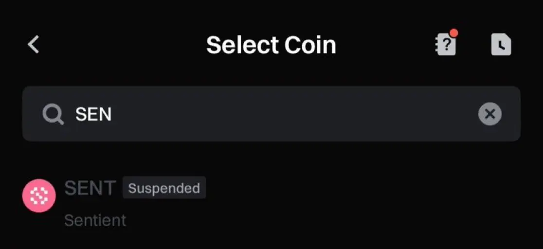Viewport: 543px width, 249px height.
Task: Tap the Suspended status badge
Action: 164,188
